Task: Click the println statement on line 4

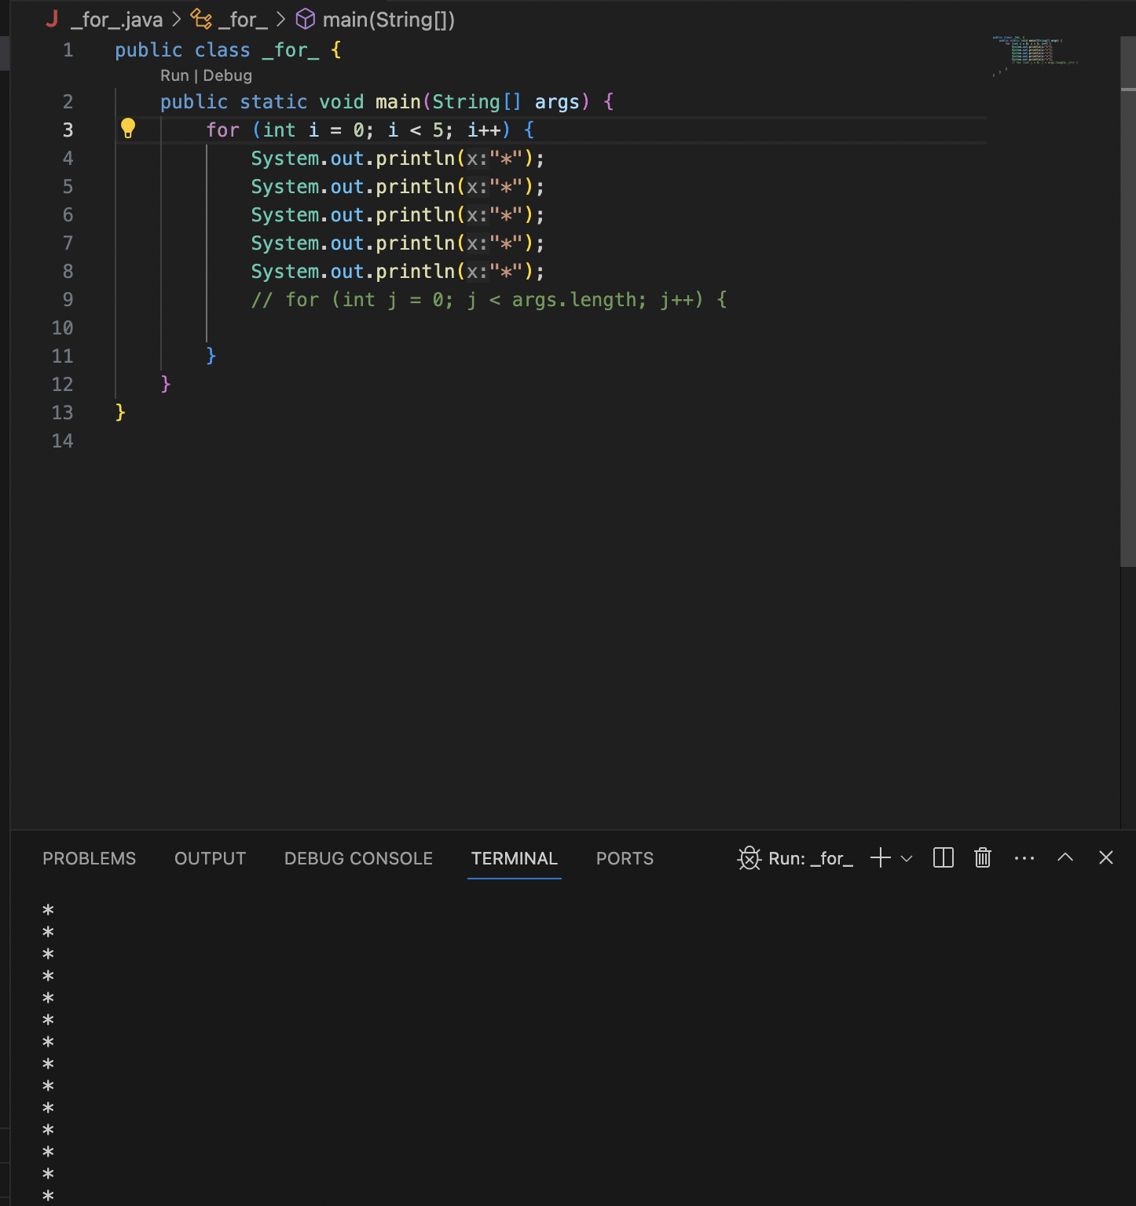Action: [398, 159]
